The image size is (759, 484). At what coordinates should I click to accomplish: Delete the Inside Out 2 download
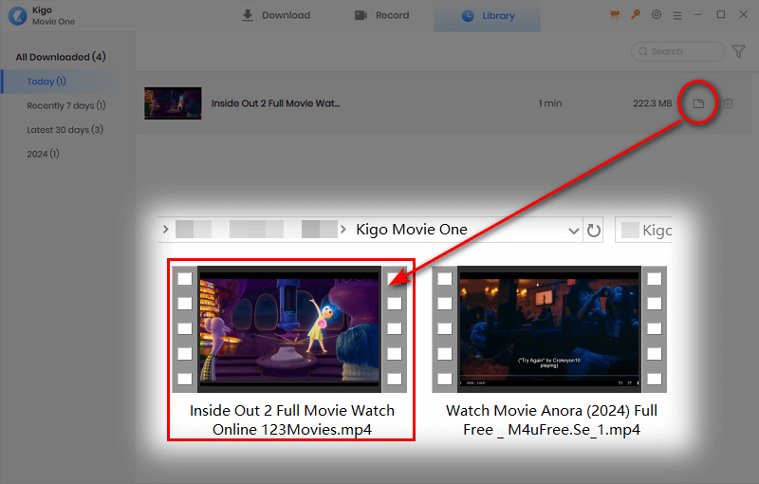coord(728,103)
